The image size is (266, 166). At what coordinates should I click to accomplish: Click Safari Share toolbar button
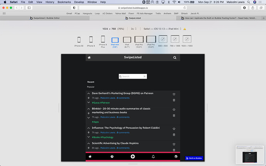(253, 8)
